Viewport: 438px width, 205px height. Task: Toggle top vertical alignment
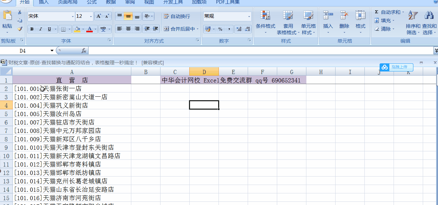[x=120, y=16]
